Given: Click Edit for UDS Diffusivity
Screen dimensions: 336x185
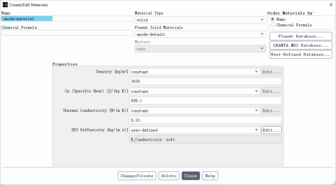Looking at the screenshot, I should (x=271, y=130).
